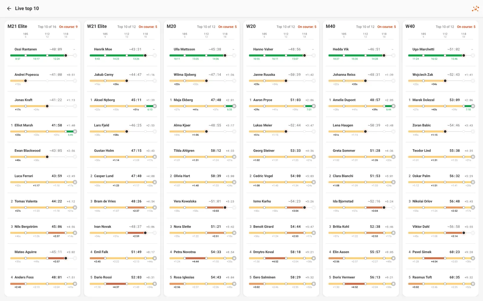
Task: Click "On course: 5" in the W40 card
Action: click(466, 27)
